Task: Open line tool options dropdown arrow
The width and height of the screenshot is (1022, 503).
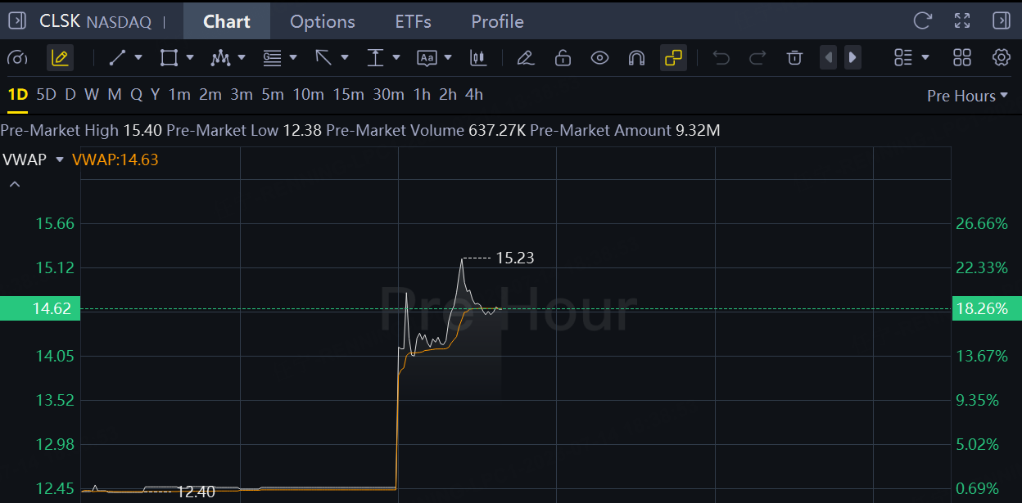Action: point(138,58)
